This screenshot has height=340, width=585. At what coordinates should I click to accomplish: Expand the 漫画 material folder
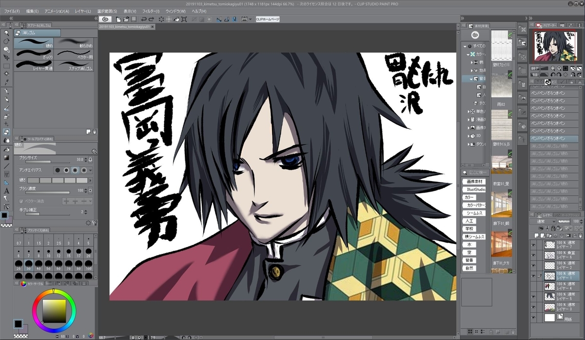coord(468,120)
